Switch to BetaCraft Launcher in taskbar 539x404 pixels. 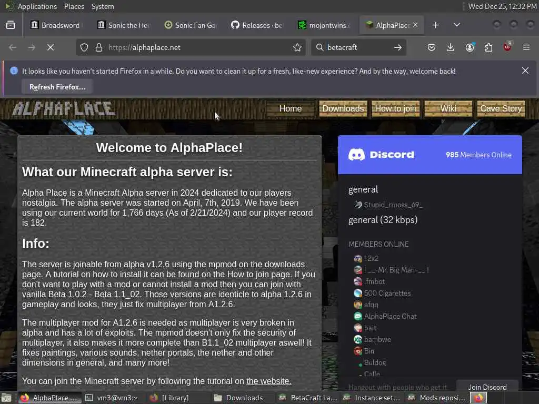pos(307,398)
